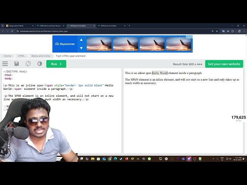247x185 pixels.
Task: Close the Skyscanner ad with the X
Action: coord(191,37)
